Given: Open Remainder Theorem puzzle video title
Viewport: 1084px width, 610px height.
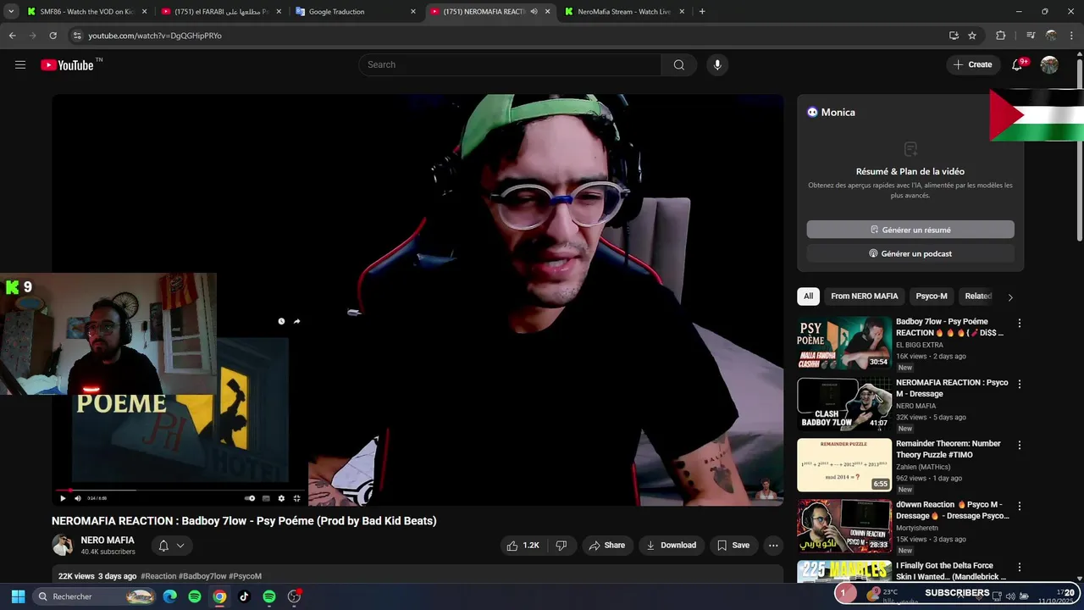Looking at the screenshot, I should click(x=948, y=449).
